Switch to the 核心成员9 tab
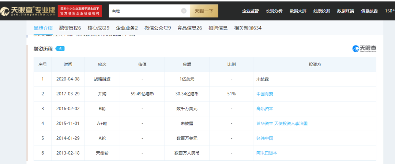Screen dimensions: 395x164 click(x=98, y=28)
